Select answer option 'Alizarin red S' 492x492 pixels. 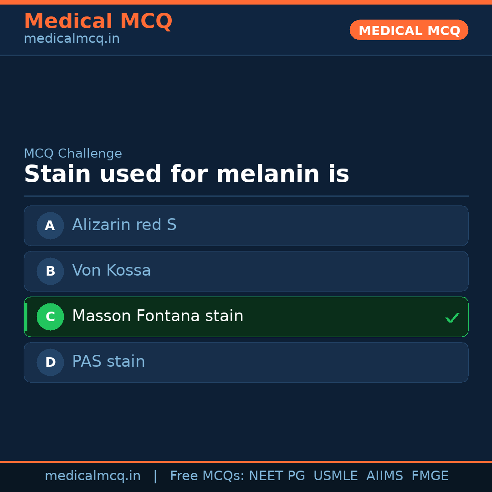click(x=246, y=225)
